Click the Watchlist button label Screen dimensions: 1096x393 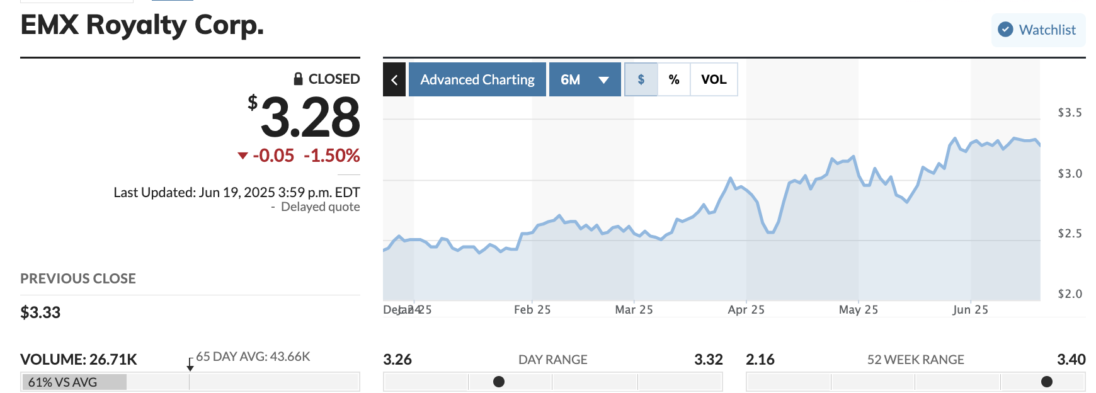pyautogui.click(x=1047, y=30)
